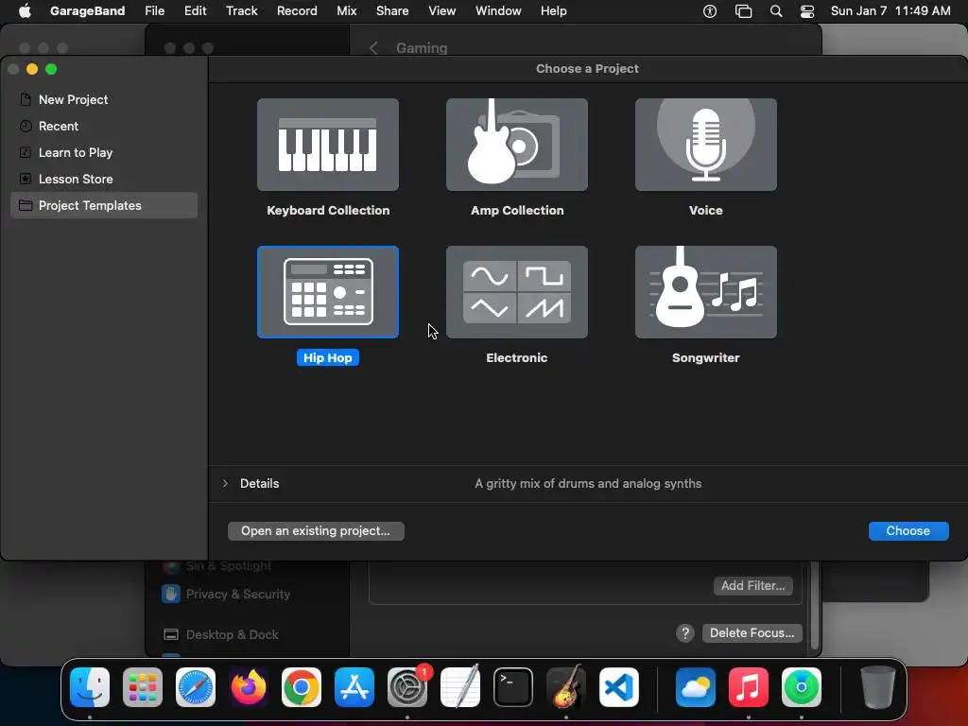The width and height of the screenshot is (968, 726).
Task: Open Terminal from the Dock
Action: [513, 687]
